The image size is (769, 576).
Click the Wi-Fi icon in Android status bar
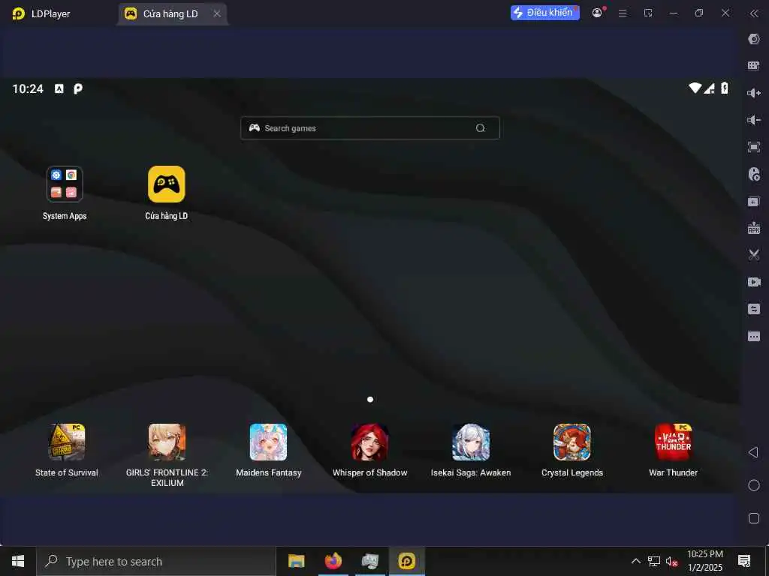click(x=695, y=88)
